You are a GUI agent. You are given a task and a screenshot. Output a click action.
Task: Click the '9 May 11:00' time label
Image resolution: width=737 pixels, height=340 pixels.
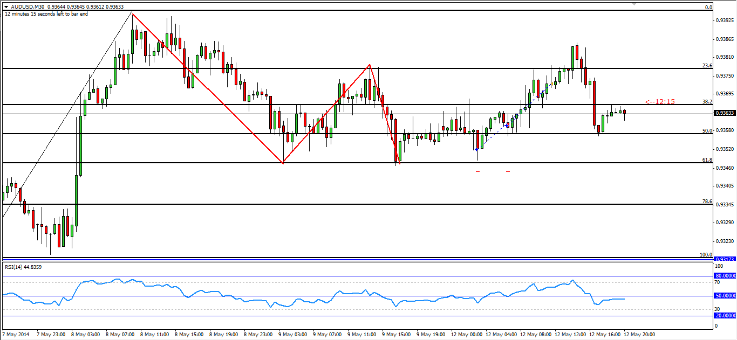pos(363,335)
